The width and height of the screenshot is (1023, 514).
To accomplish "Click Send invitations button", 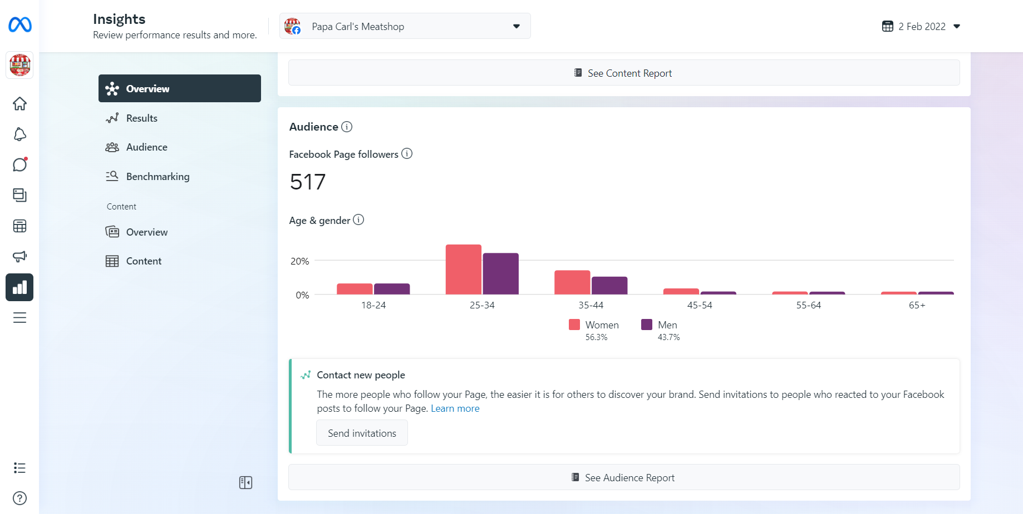I will coord(362,433).
